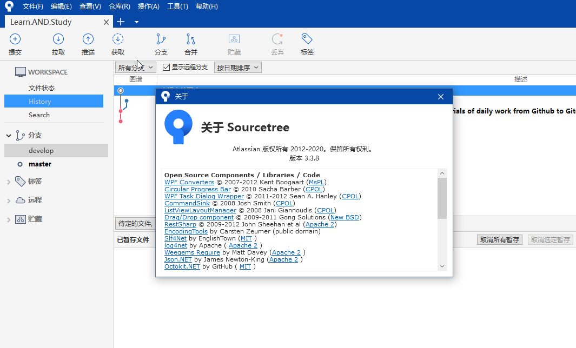This screenshot has width=576, height=348.
Task: Open the tab list dropdown arrow
Action: pyautogui.click(x=137, y=22)
